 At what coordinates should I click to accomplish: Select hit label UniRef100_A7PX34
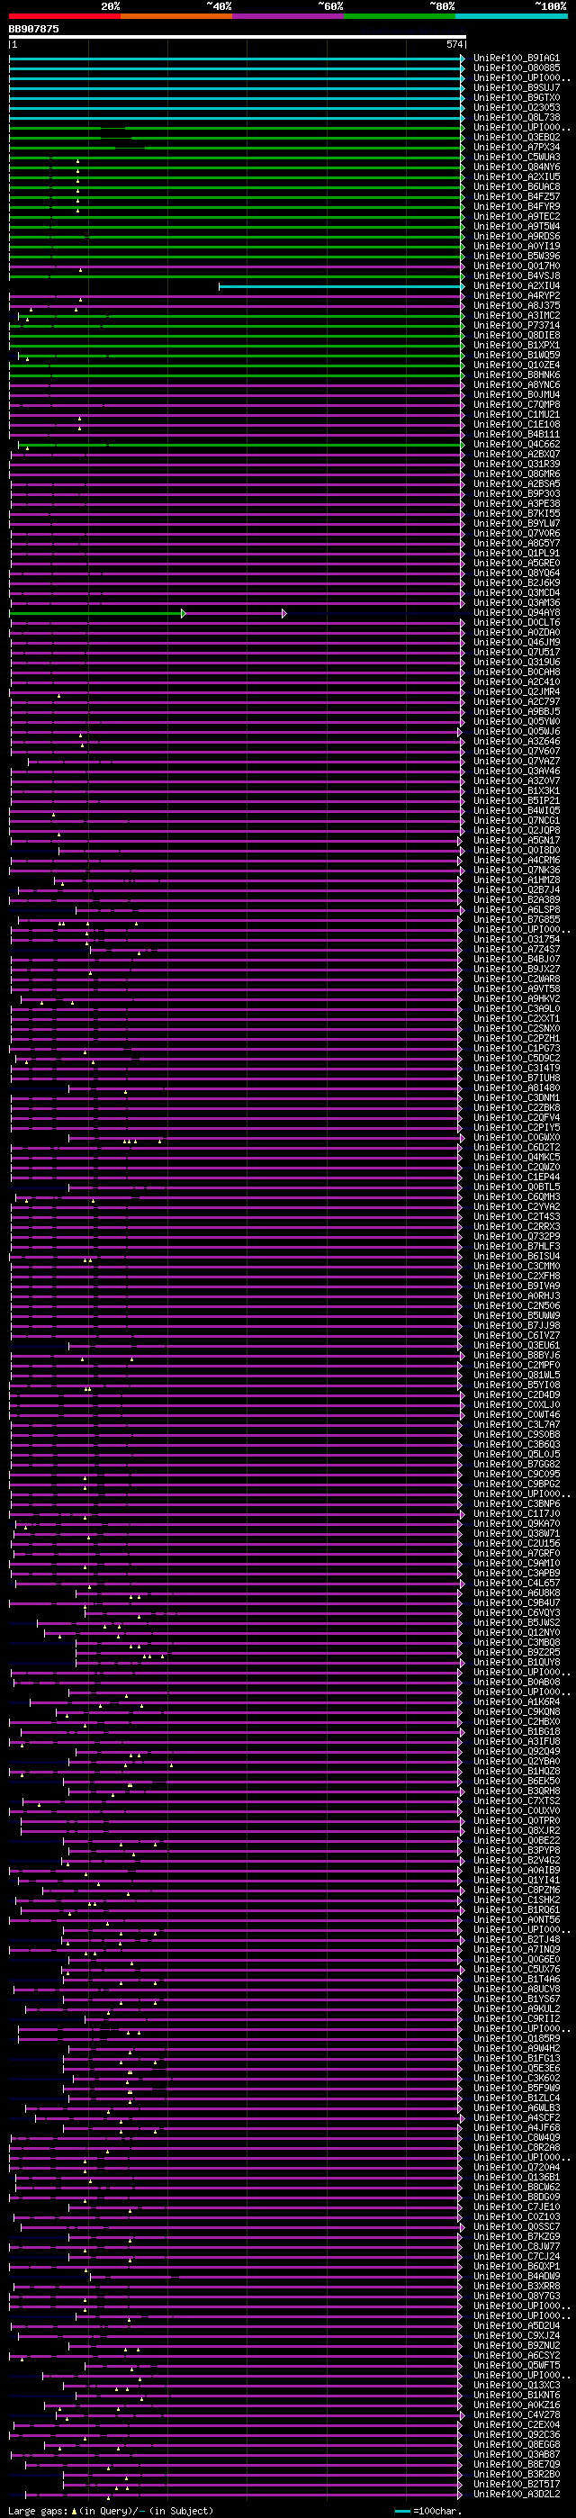click(517, 147)
